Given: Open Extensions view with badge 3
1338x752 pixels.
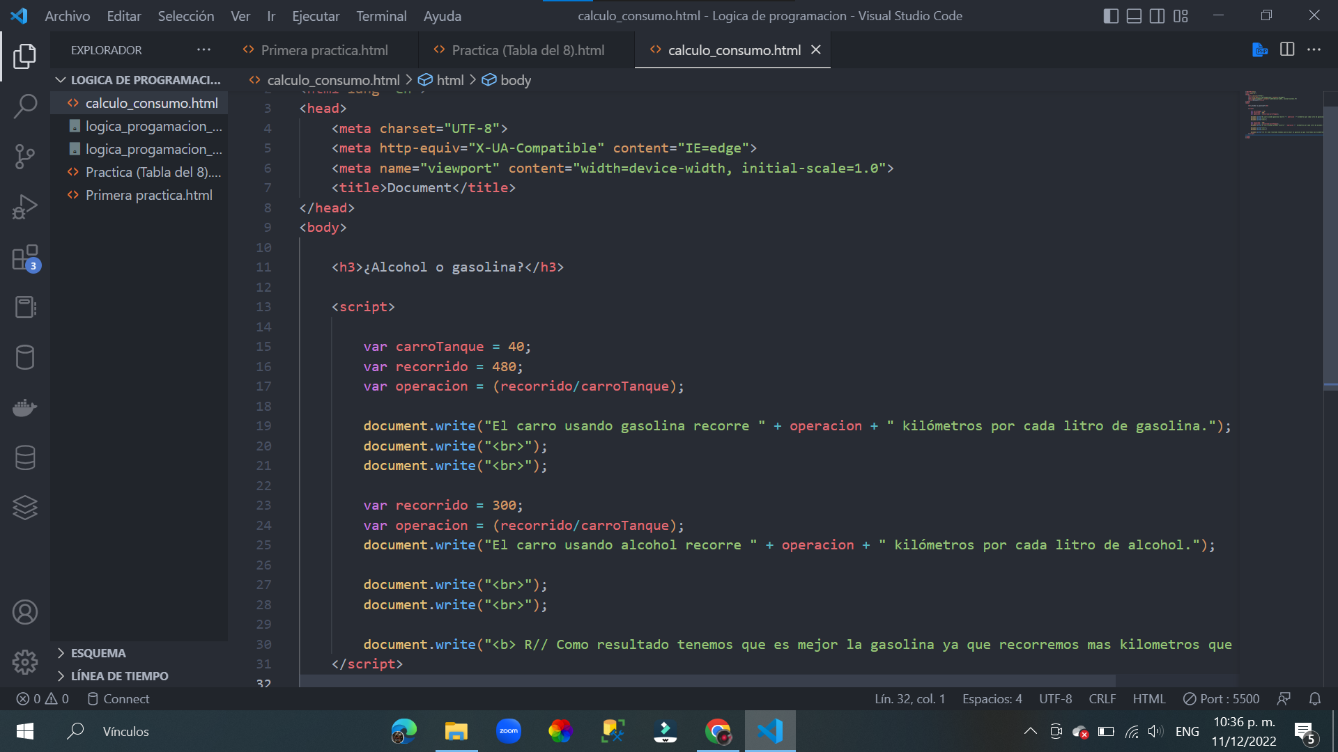Looking at the screenshot, I should point(25,258).
